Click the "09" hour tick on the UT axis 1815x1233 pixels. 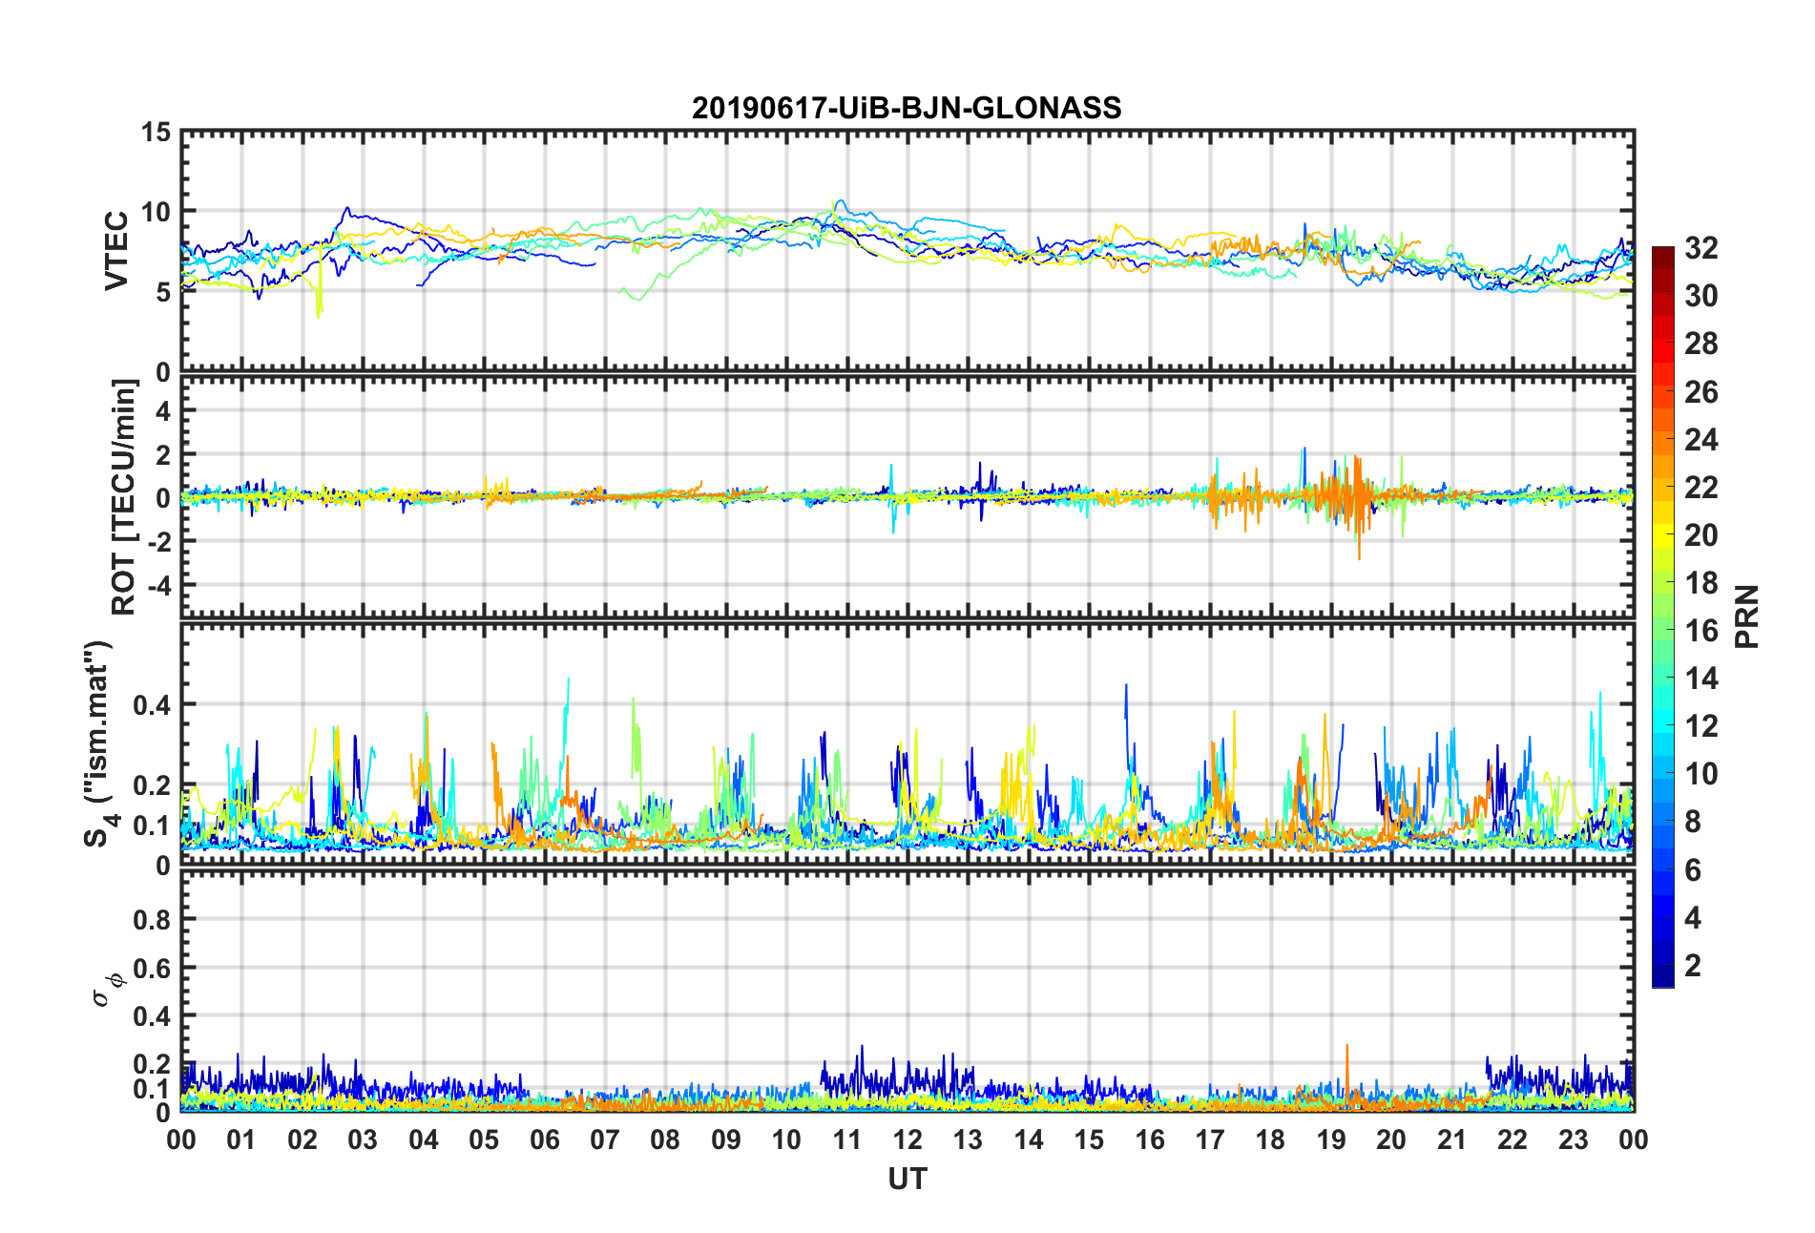[x=726, y=1139]
